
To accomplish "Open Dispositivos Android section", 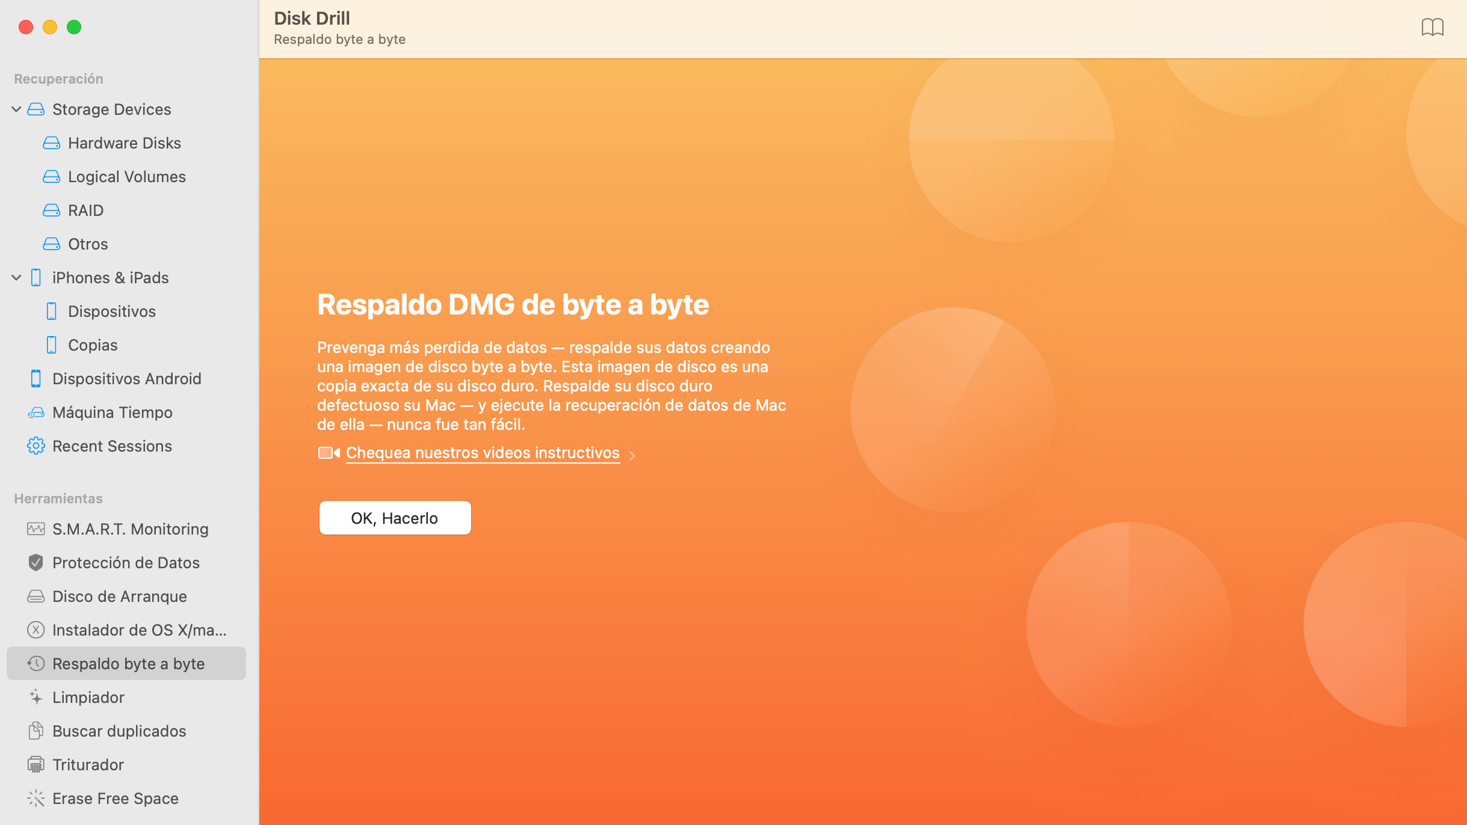I will click(x=126, y=378).
